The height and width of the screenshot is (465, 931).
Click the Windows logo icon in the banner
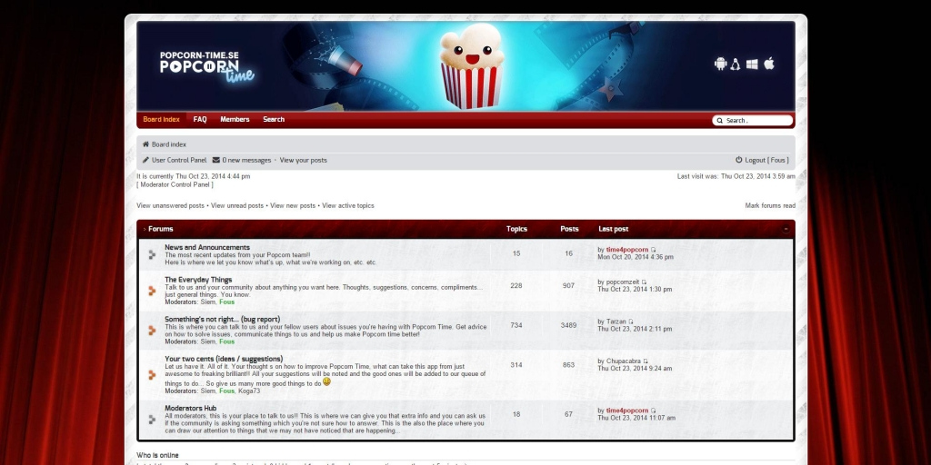(752, 64)
